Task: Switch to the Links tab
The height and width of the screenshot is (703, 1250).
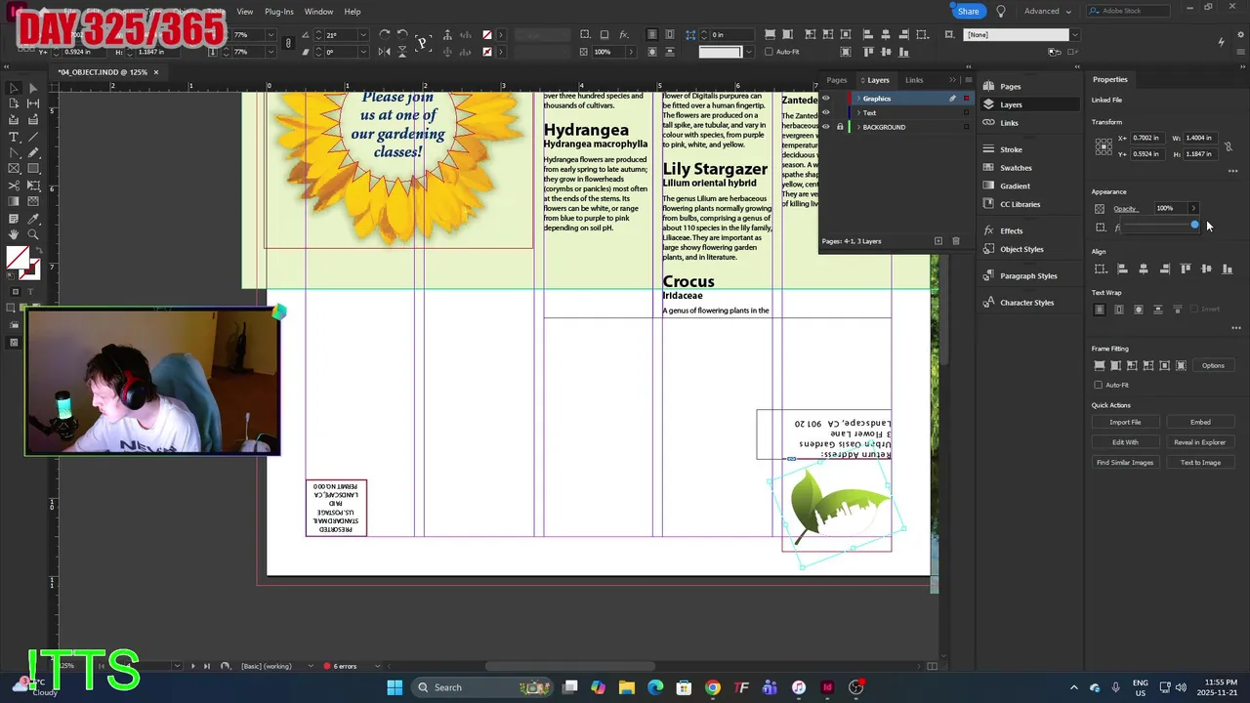Action: (914, 80)
